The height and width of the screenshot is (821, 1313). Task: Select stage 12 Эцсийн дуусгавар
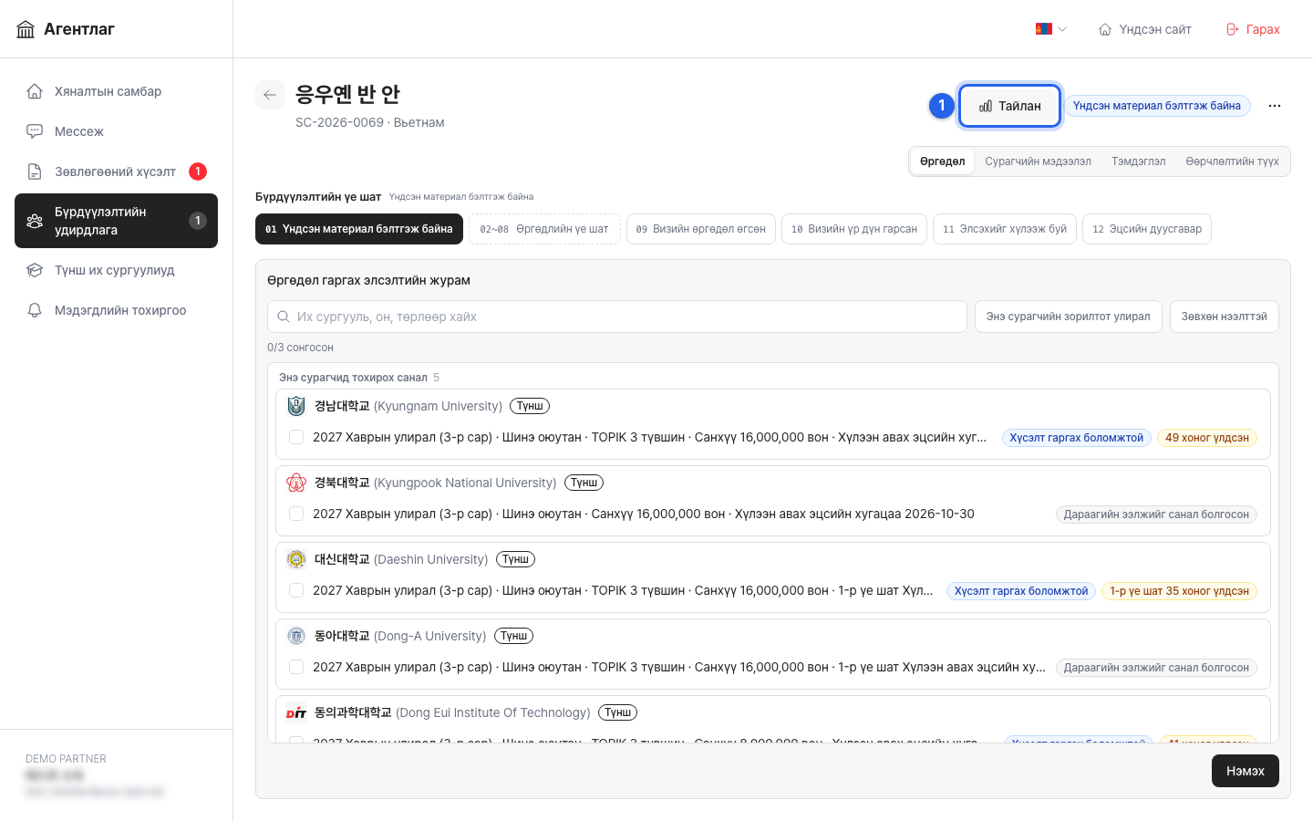tap(1147, 229)
